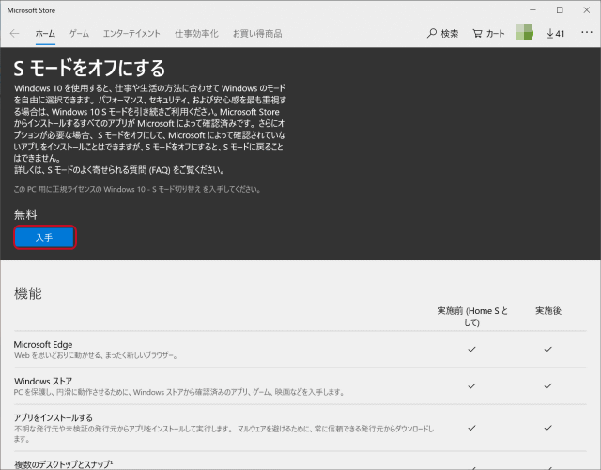This screenshot has height=470, width=601.
Task: Open the ホーム tab
Action: [45, 34]
